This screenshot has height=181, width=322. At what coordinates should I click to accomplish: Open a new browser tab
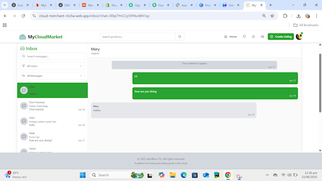click(x=270, y=5)
